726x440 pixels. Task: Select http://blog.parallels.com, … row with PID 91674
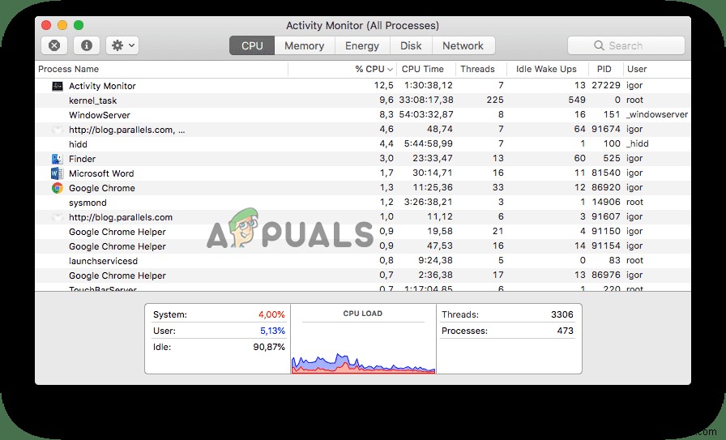click(363, 130)
